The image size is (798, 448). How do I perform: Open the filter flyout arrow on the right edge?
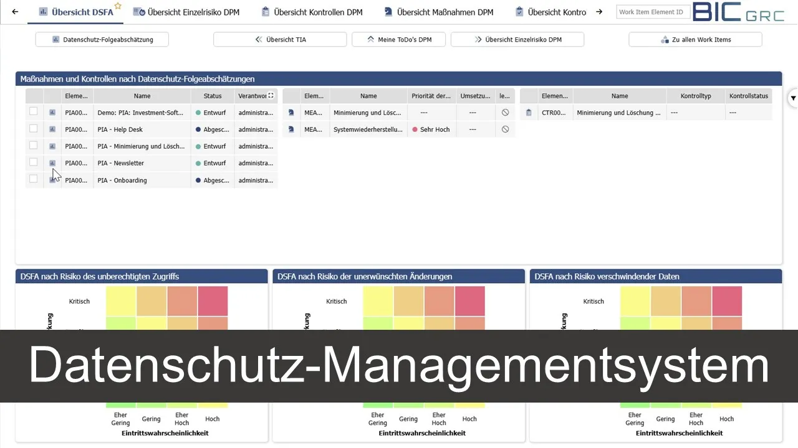tap(792, 98)
